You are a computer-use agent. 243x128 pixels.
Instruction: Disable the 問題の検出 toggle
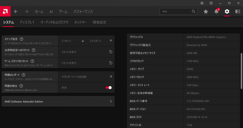coord(108,87)
